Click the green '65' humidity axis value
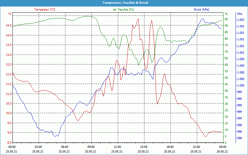This screenshot has width=248, height=155. pyautogui.click(x=226, y=58)
